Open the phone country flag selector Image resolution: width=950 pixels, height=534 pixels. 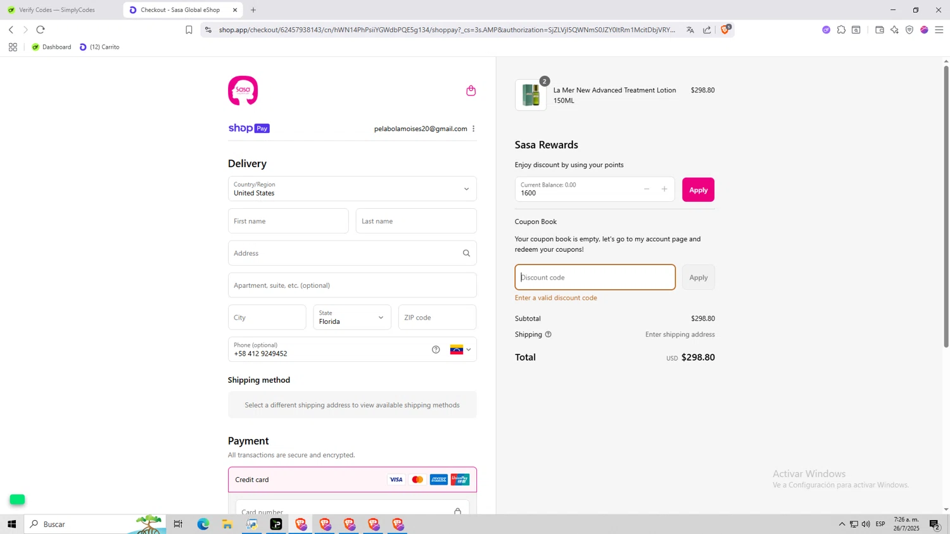(x=460, y=349)
